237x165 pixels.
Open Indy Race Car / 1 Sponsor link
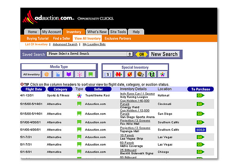(x=137, y=94)
